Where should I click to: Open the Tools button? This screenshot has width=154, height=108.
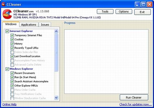[x=105, y=12]
